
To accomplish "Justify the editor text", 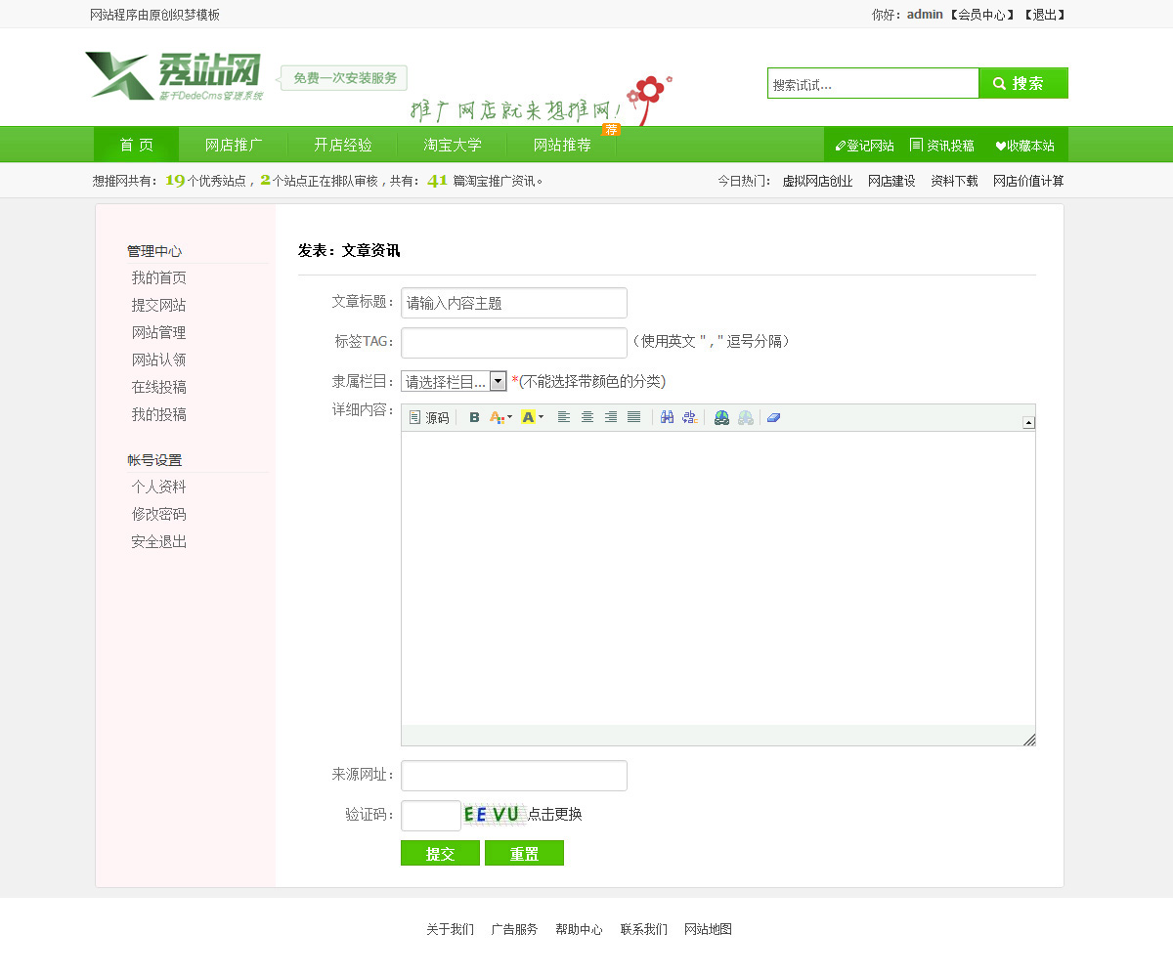I will pyautogui.click(x=634, y=417).
